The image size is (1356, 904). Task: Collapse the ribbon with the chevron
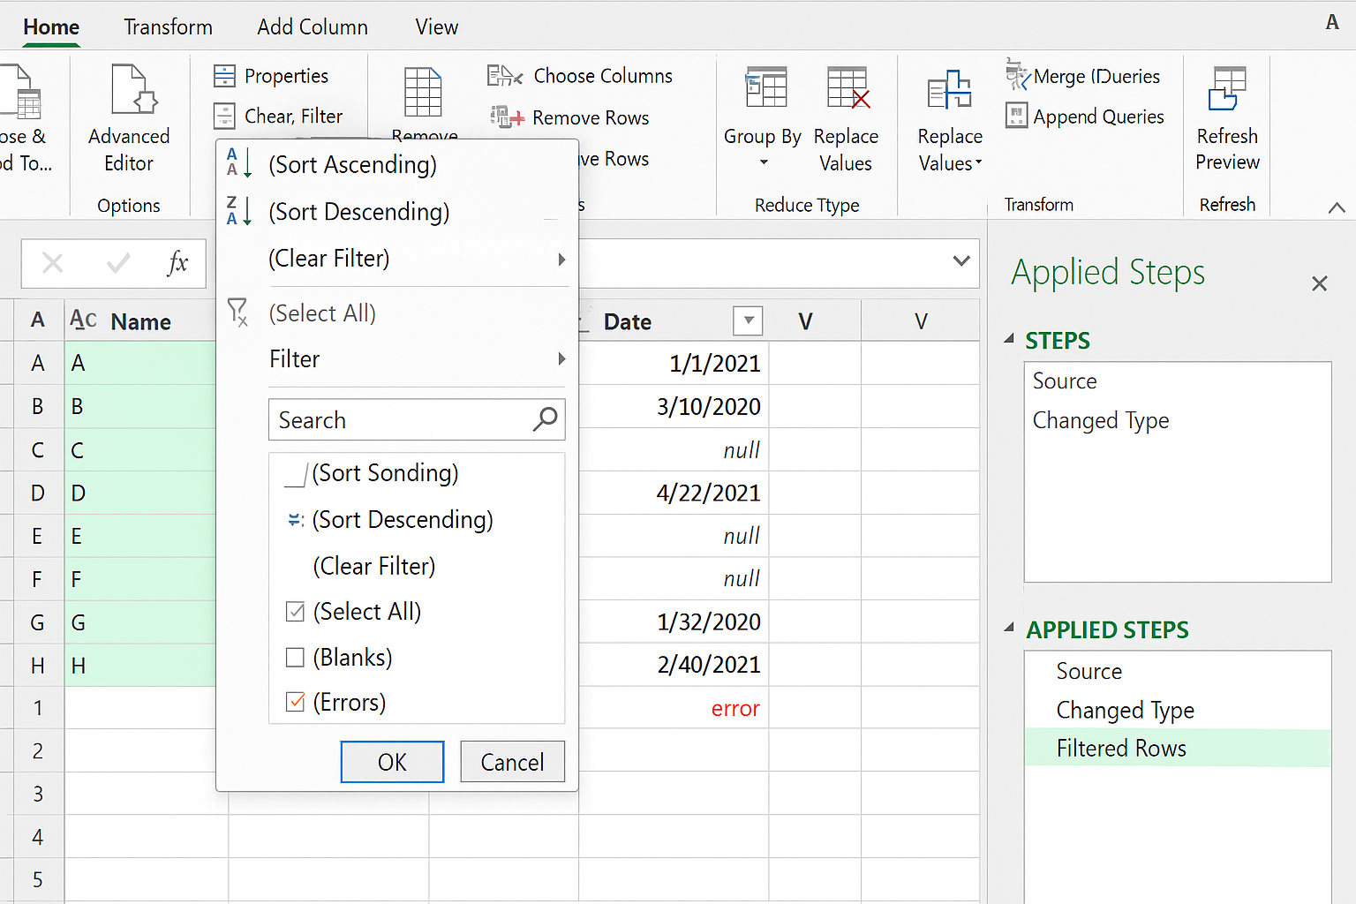[x=1337, y=207]
